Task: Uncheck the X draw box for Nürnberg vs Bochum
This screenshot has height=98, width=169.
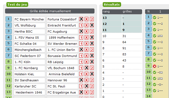Action: (x=86, y=68)
